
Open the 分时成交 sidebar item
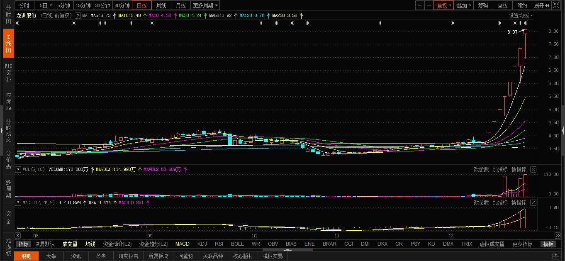pos(8,131)
